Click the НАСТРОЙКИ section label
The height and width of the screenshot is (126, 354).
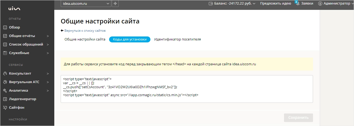(x=18, y=120)
